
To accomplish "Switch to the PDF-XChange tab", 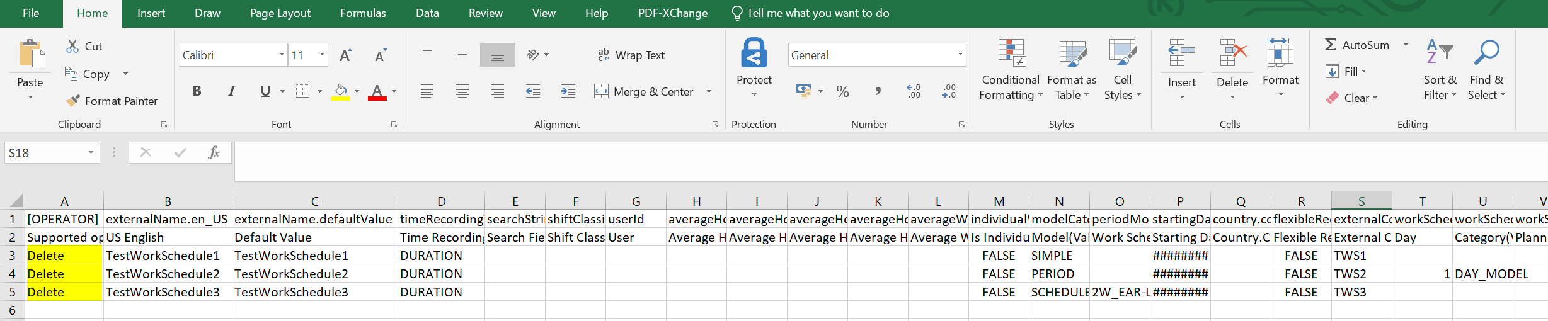I will coord(673,13).
